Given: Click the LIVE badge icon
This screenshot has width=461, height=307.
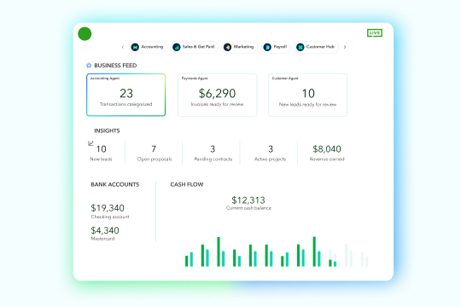Looking at the screenshot, I should [x=375, y=33].
